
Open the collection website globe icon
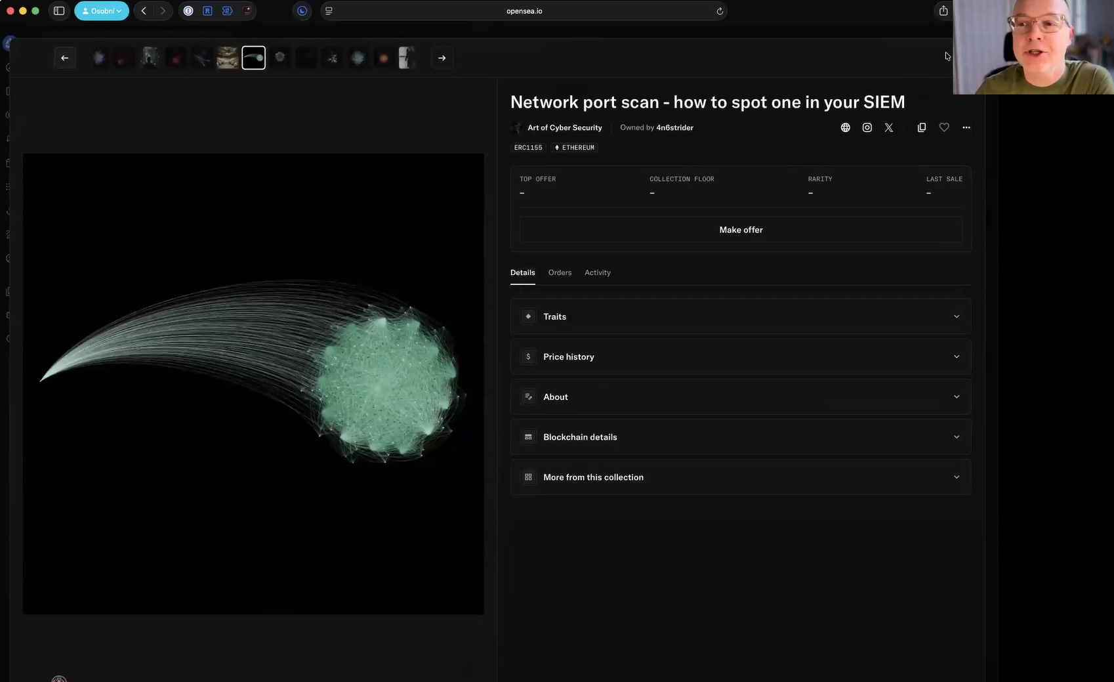tap(845, 128)
